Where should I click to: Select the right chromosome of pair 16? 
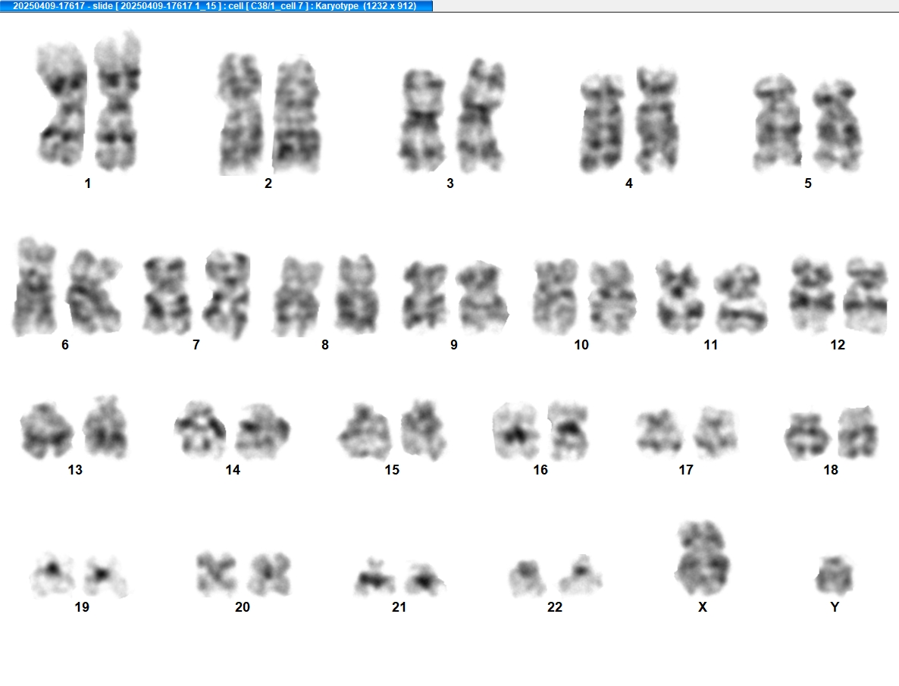tap(569, 431)
